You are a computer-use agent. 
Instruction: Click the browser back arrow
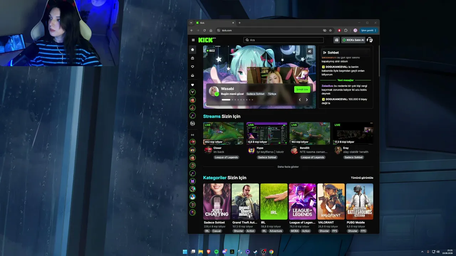coord(192,31)
